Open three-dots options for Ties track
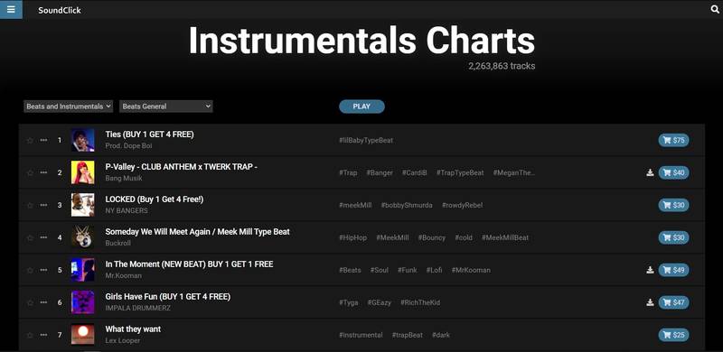723x352 pixels. click(x=43, y=140)
